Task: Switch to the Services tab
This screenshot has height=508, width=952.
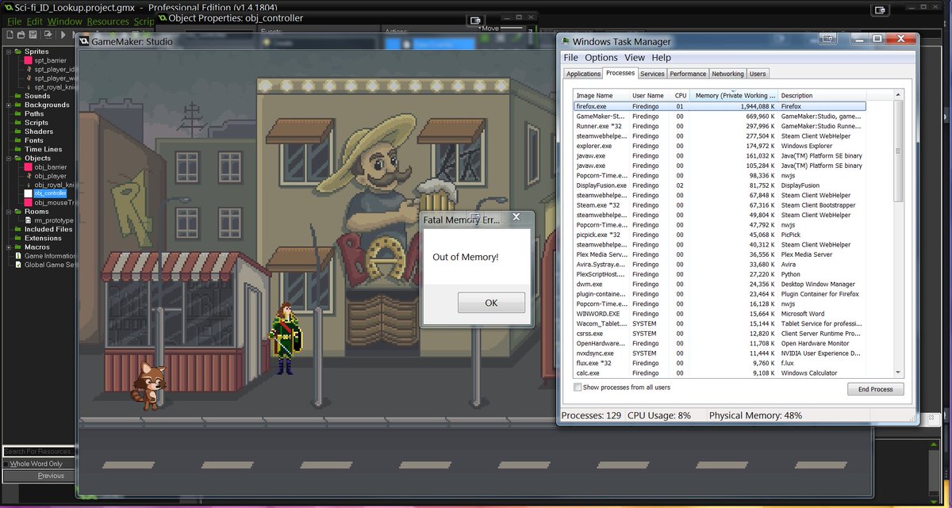Action: 652,74
